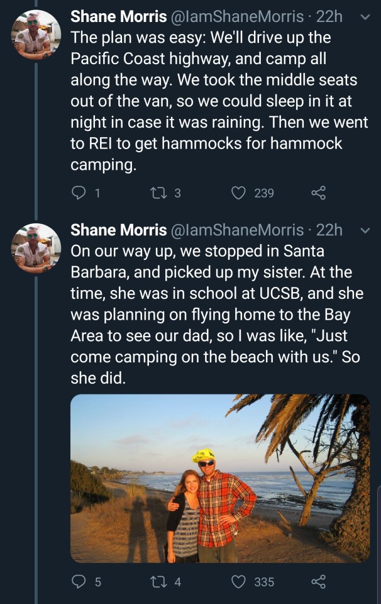Viewport: 381px width, 604px height.
Task: Open dropdown chevron on second tweet
Action: tap(364, 230)
